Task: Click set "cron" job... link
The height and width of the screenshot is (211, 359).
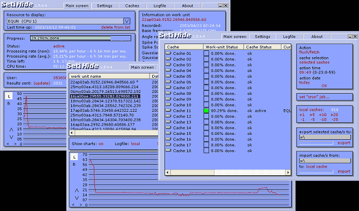Action: [314, 97]
